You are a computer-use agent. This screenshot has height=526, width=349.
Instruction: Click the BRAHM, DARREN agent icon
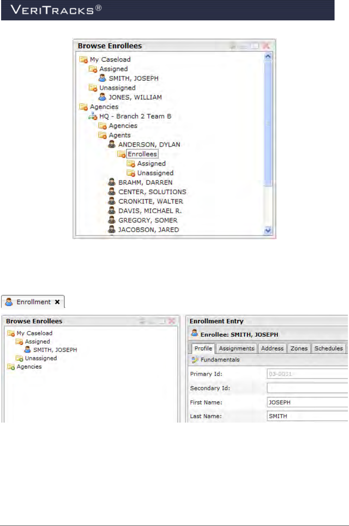[112, 182]
